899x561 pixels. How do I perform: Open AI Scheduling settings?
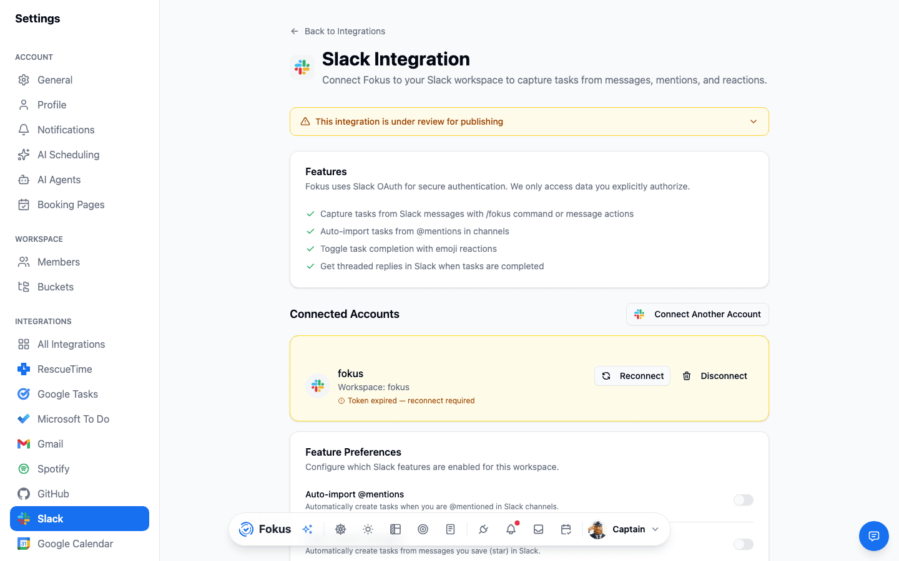[79, 155]
